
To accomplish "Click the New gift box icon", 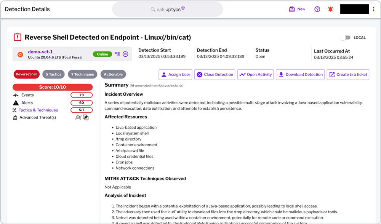I will (x=291, y=9).
